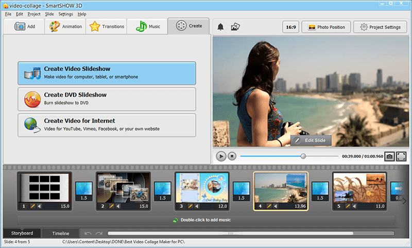Switch to Storyboard view
Viewport: 412px width, 248px height.
coord(22,233)
